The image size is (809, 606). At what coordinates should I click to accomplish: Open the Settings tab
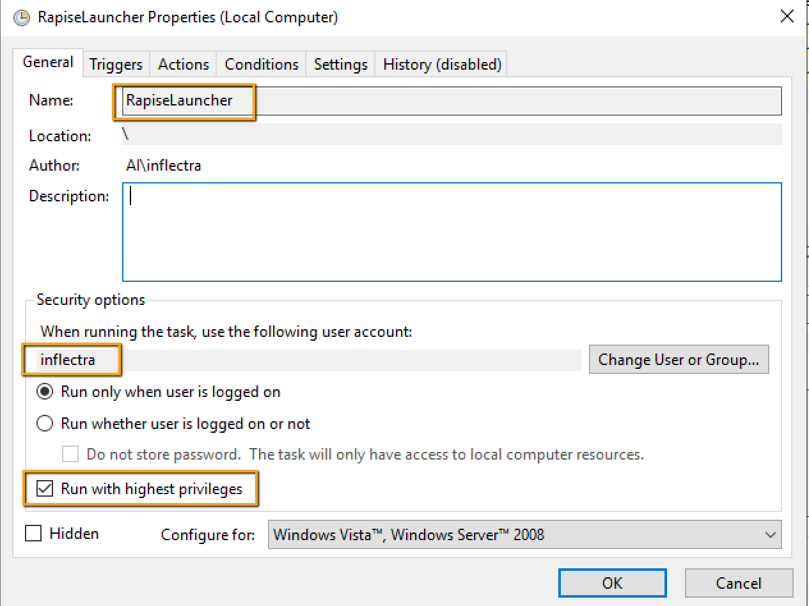click(x=340, y=65)
